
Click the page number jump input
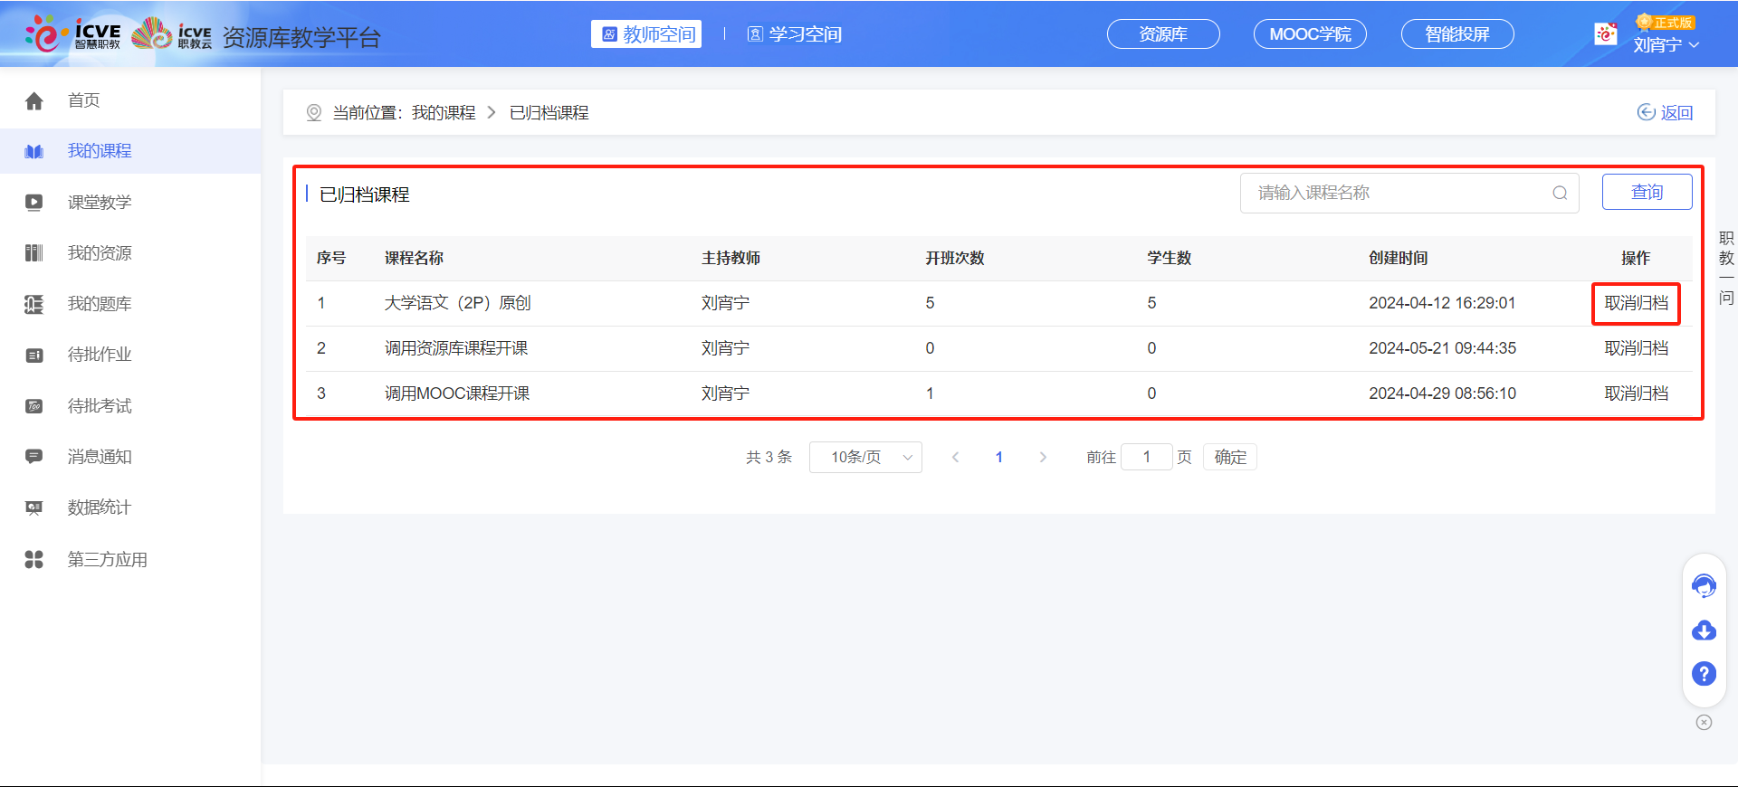(1147, 457)
